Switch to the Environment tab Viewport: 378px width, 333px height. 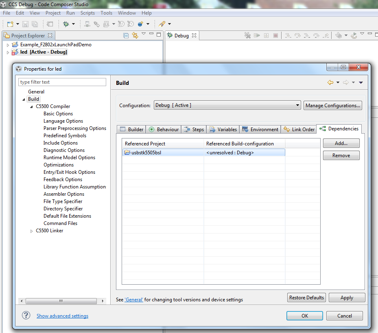tap(260, 130)
